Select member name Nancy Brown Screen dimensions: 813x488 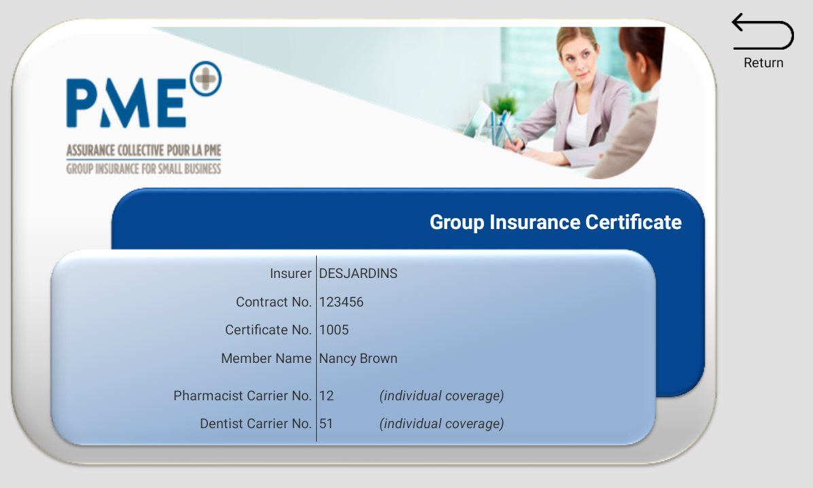pos(358,358)
